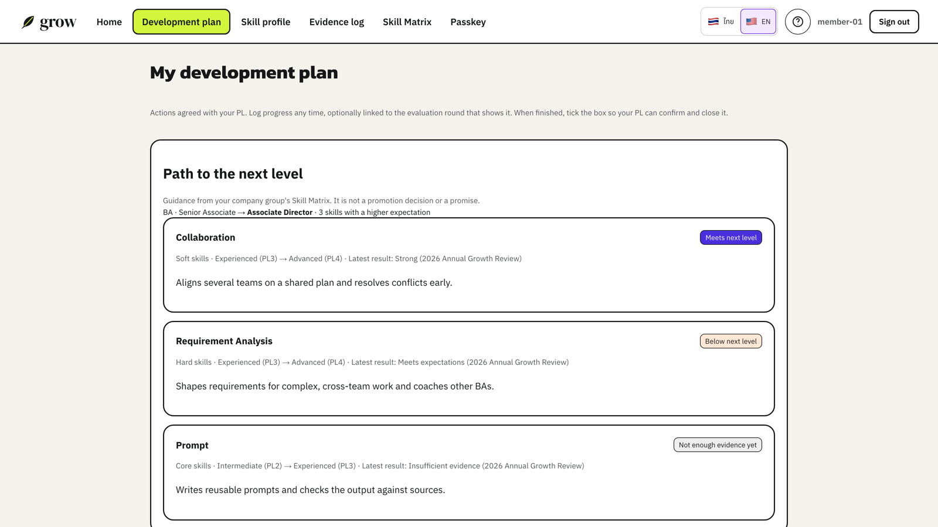Select the Development plan tab
Image resolution: width=938 pixels, height=527 pixels.
pos(181,22)
